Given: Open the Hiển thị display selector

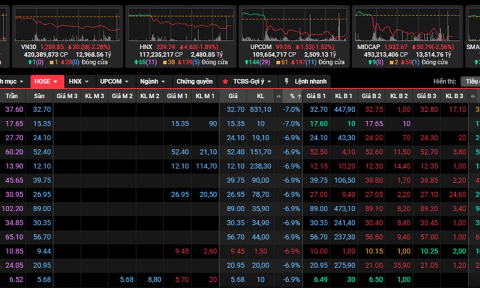Looking at the screenshot, I should click(x=470, y=81).
